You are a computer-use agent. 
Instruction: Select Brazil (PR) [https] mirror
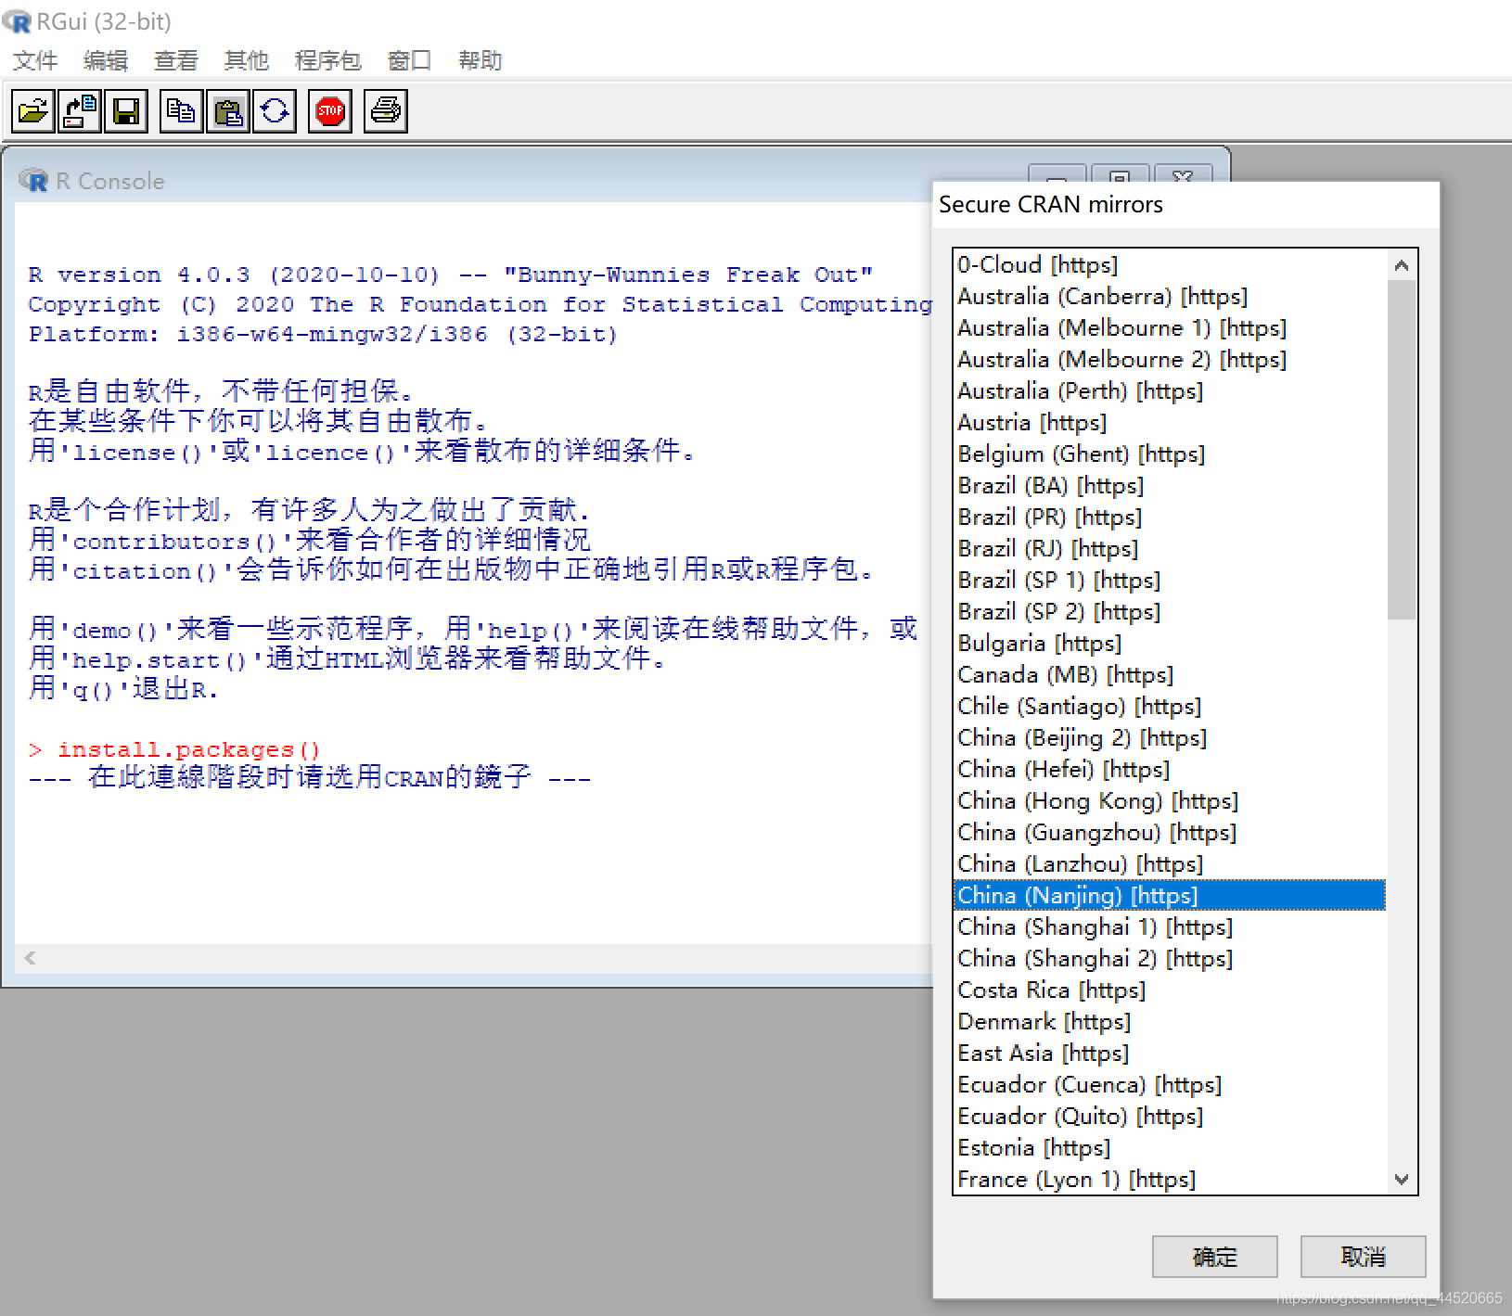pyautogui.click(x=1169, y=517)
